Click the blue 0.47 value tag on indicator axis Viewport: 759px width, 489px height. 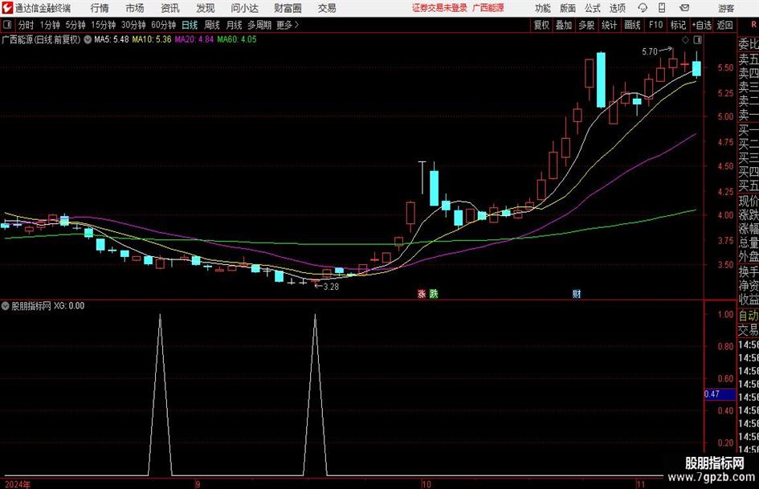click(x=720, y=394)
